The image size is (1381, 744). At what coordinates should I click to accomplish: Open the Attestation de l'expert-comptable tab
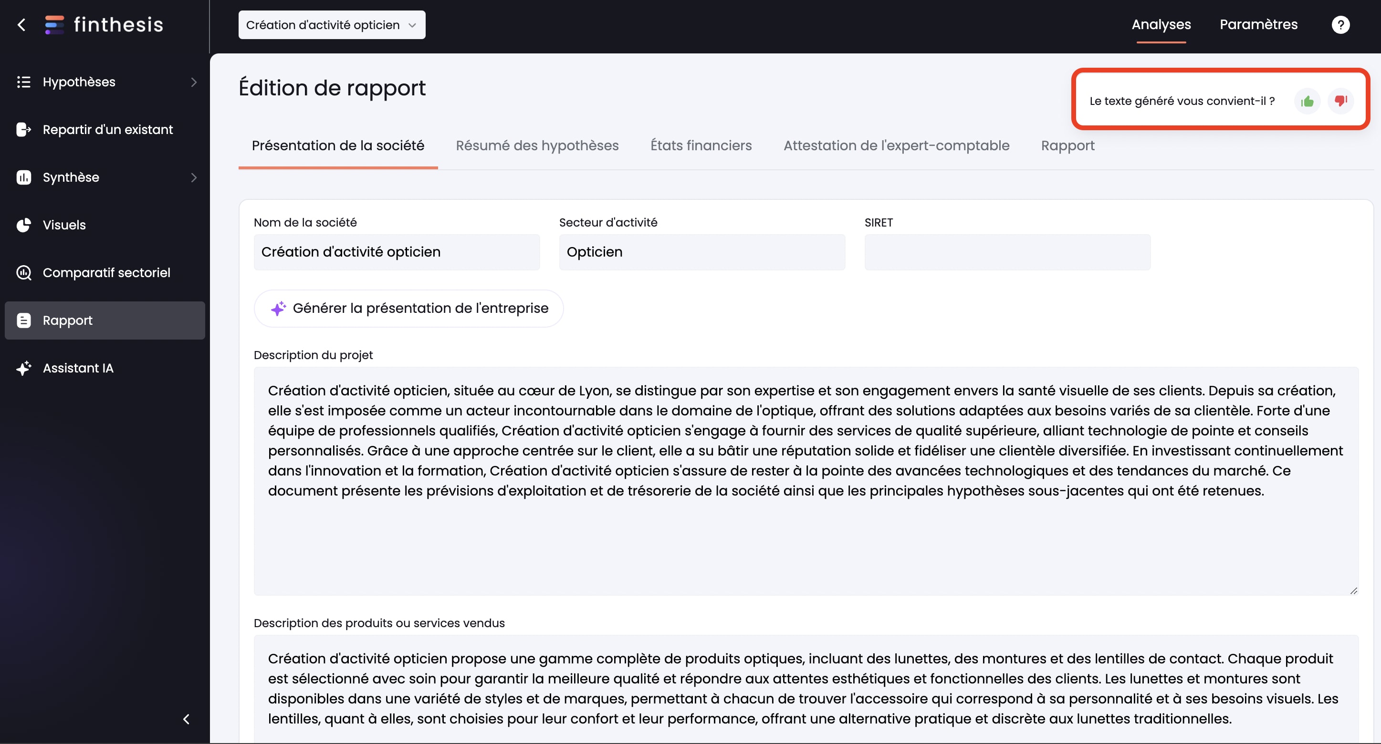pos(896,145)
